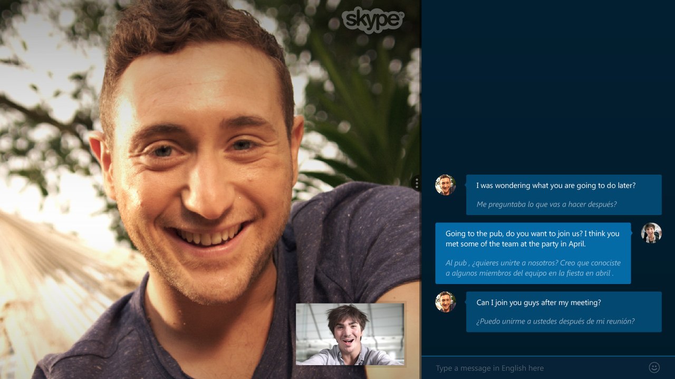Select the small self-view video thumbnail

point(350,334)
